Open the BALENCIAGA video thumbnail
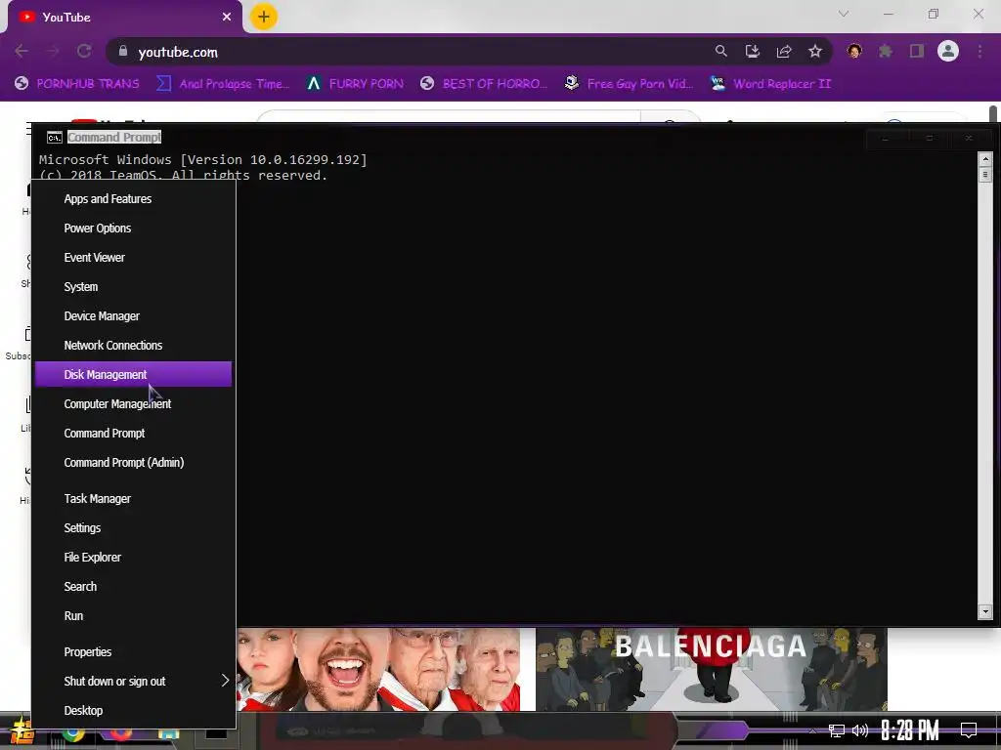This screenshot has width=1001, height=750. coord(712,669)
